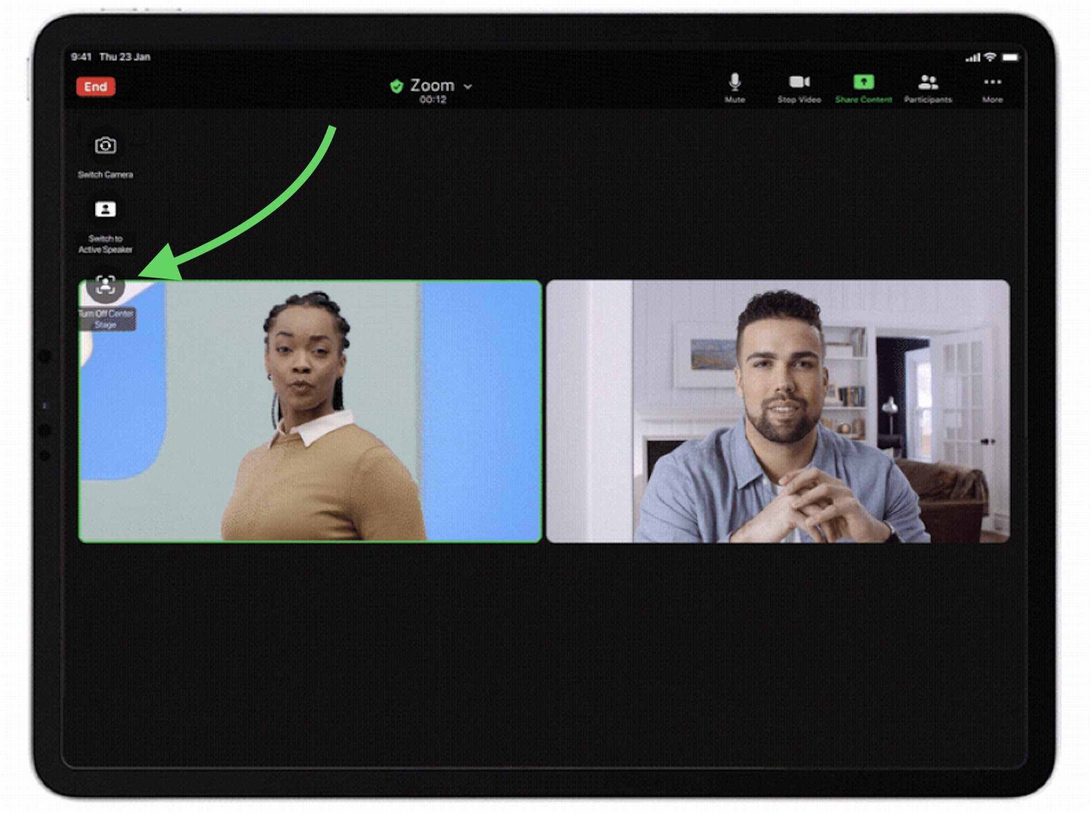
Task: Switch to Active Speaker view
Action: tap(105, 209)
